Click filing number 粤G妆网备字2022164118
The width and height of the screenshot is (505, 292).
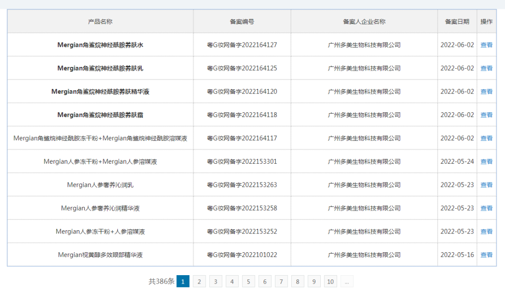(x=242, y=115)
